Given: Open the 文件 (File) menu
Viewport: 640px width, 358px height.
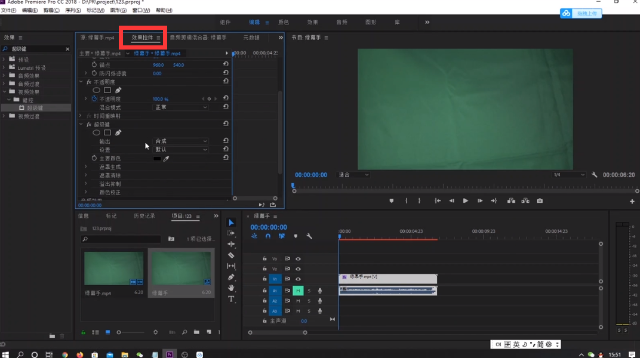Looking at the screenshot, I should 8,10.
